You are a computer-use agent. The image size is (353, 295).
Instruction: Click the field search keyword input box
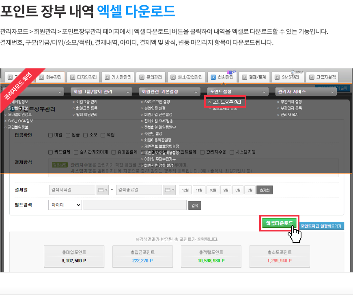[x=135, y=205]
